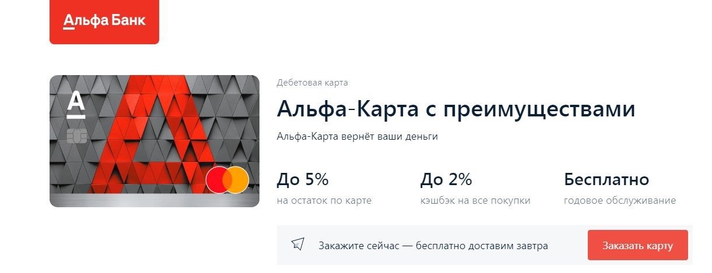Screen dimensions: 712x273
Task: Select the До 5% benefit heading
Action: 303,180
